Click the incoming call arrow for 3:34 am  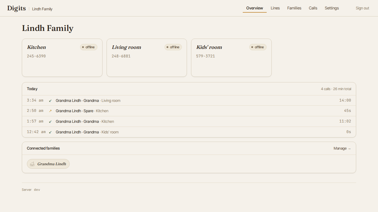point(50,101)
